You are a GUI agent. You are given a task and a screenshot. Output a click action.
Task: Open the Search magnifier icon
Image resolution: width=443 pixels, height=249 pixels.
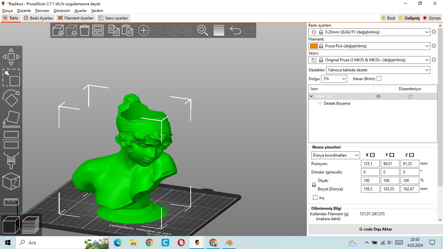pyautogui.click(x=203, y=30)
